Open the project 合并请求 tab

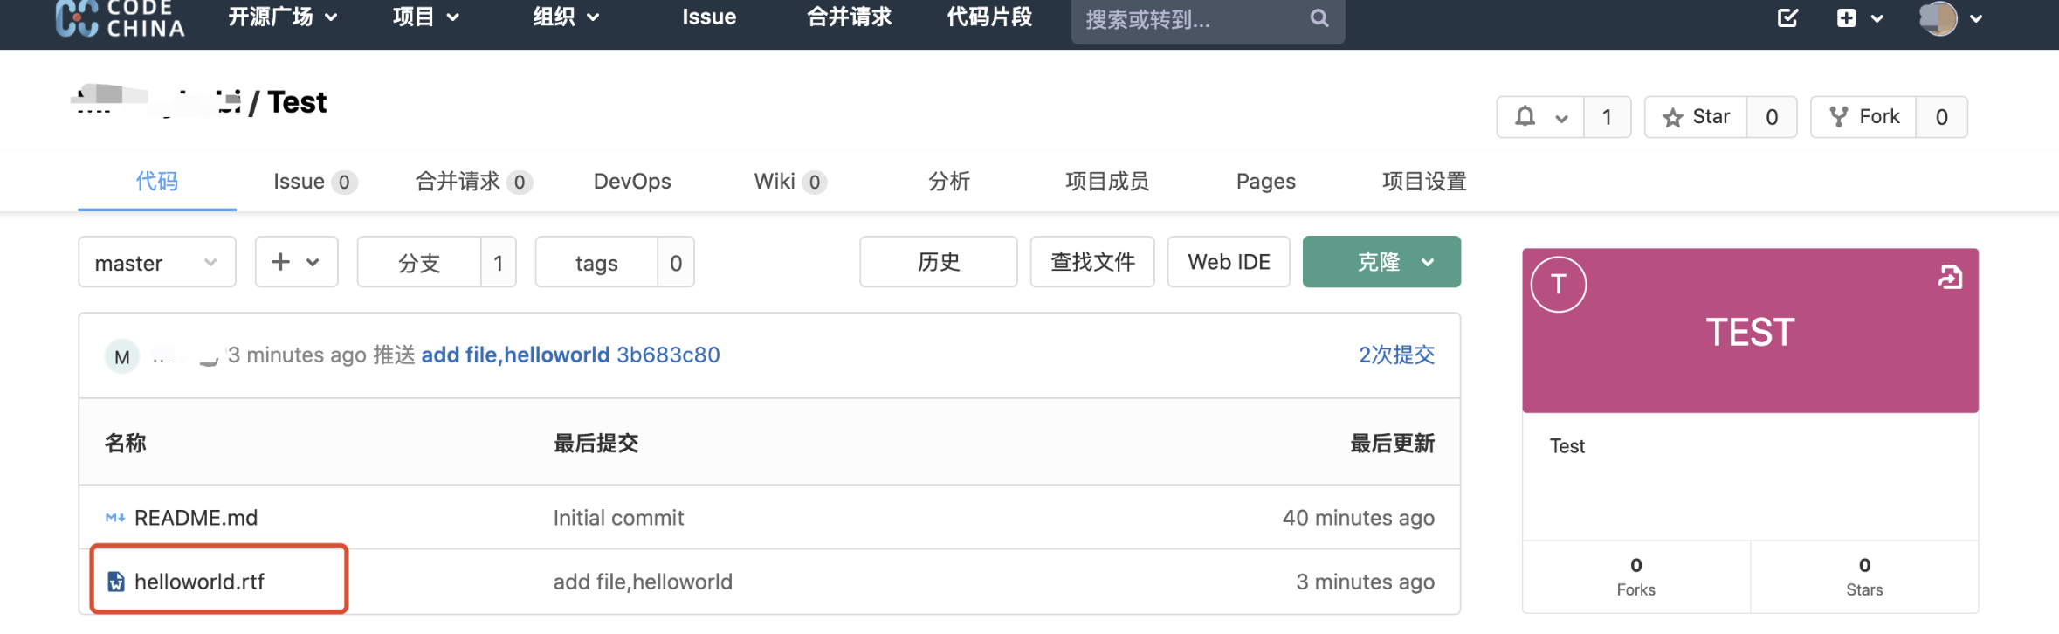[474, 182]
